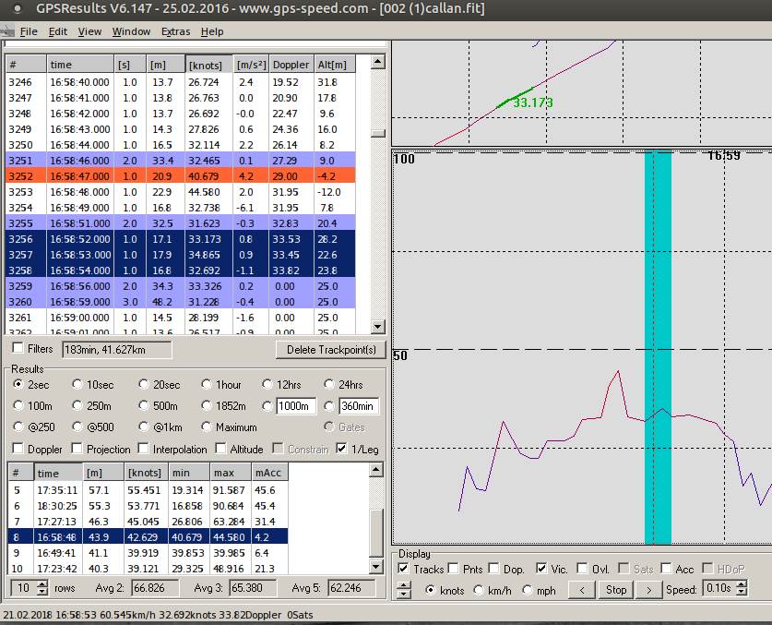Open the Extras menu

click(x=175, y=31)
